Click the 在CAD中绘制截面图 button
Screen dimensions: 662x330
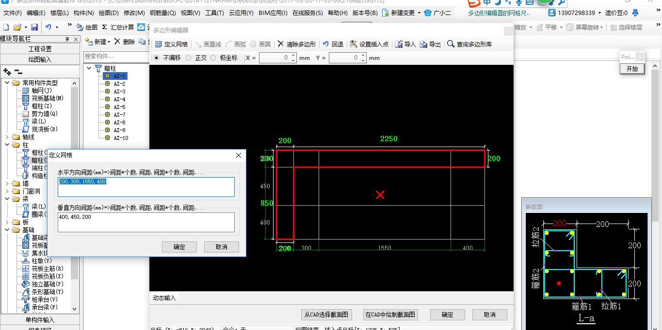pos(390,315)
